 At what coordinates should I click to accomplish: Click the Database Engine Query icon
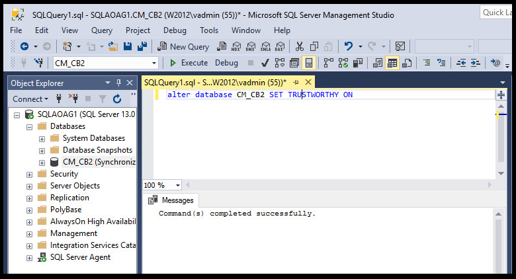click(x=222, y=46)
